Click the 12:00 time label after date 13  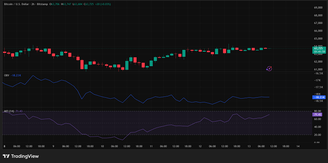pyautogui.click(x=274, y=146)
